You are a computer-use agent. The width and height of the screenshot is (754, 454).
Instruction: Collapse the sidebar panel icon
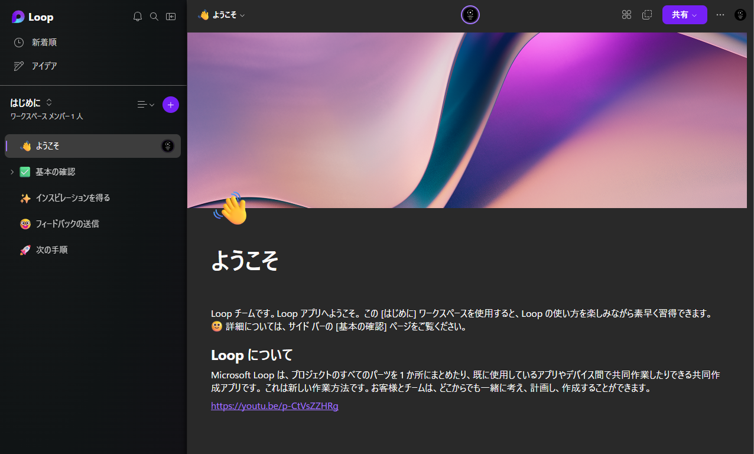click(x=171, y=17)
